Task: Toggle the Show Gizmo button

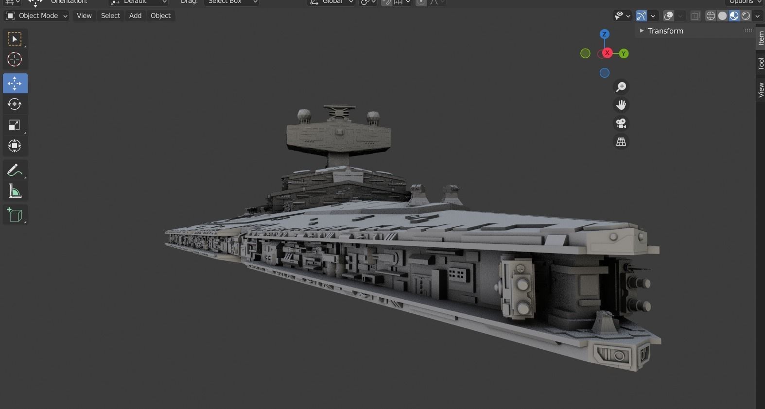Action: tap(642, 16)
